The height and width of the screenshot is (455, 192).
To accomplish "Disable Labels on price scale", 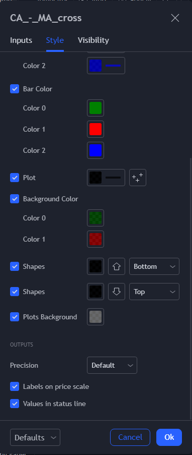I will [15, 386].
